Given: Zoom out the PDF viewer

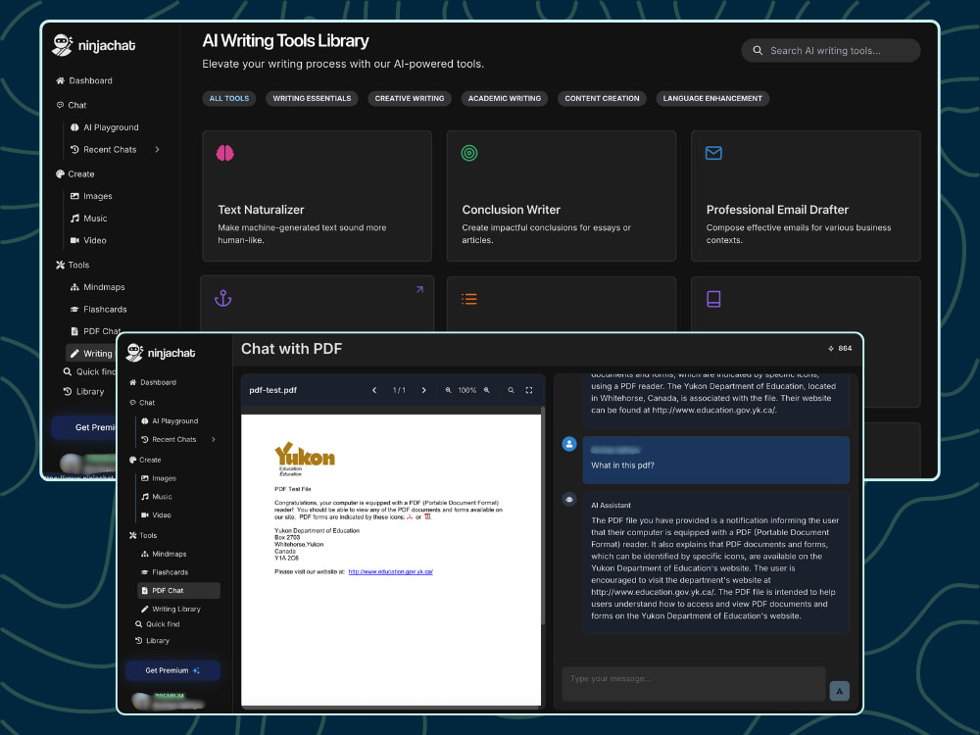Looking at the screenshot, I should coord(448,390).
